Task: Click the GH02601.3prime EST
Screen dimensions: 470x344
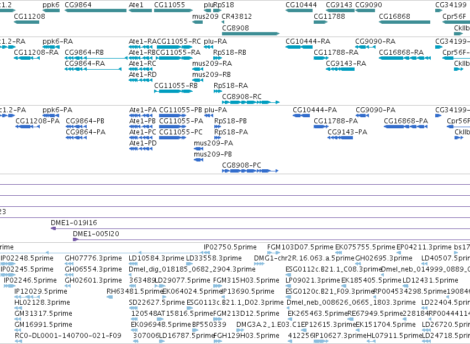Action: point(69,286)
